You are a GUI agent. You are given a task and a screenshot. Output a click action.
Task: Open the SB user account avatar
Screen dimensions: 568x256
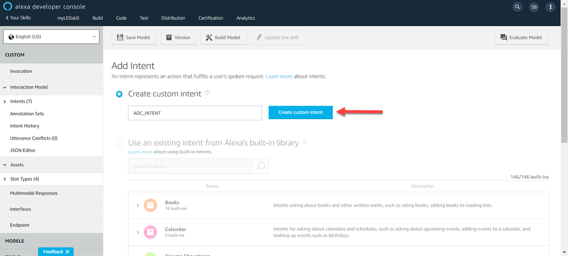(534, 7)
